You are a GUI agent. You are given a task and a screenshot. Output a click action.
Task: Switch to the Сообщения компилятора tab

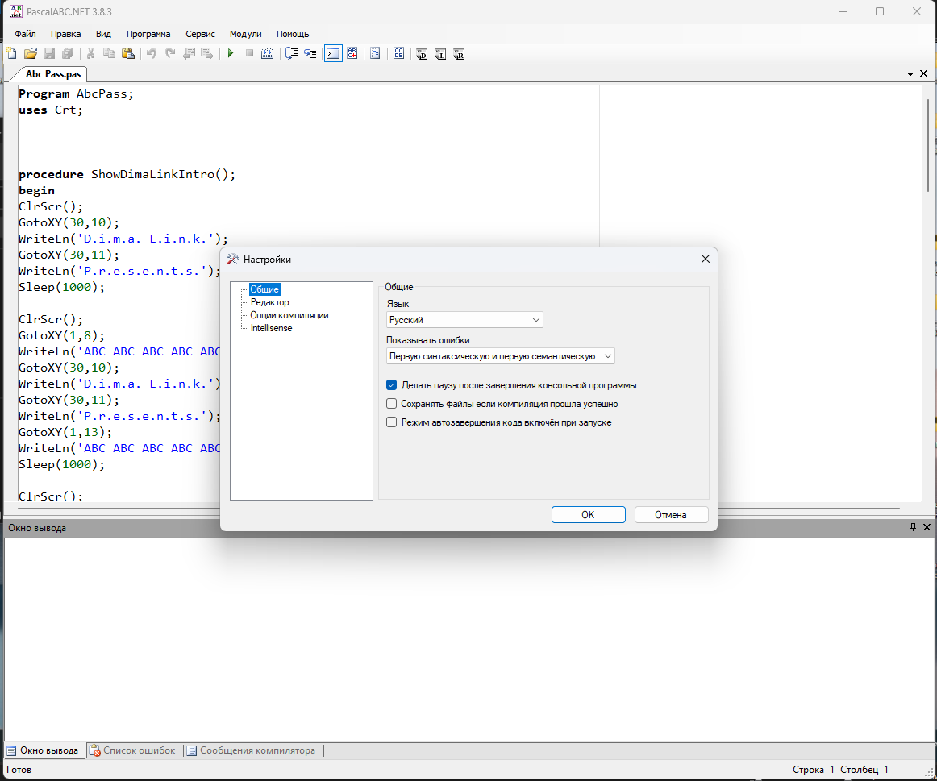251,750
